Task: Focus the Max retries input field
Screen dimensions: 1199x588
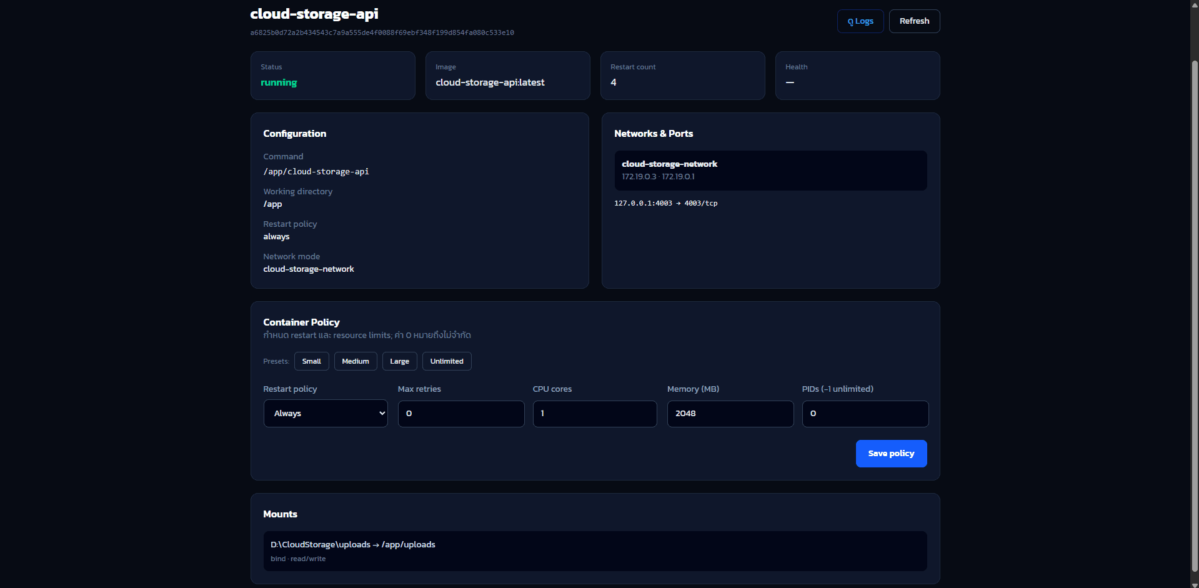Action: (x=461, y=414)
